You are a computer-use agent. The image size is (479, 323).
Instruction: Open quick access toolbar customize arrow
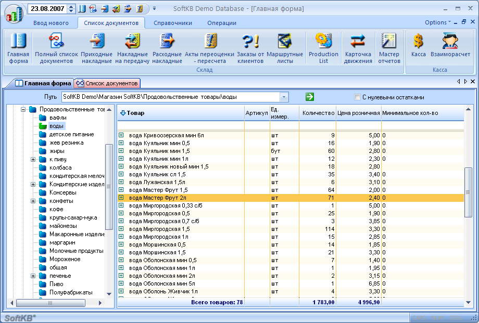coord(154,8)
